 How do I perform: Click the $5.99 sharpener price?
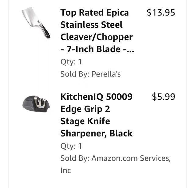click(163, 97)
